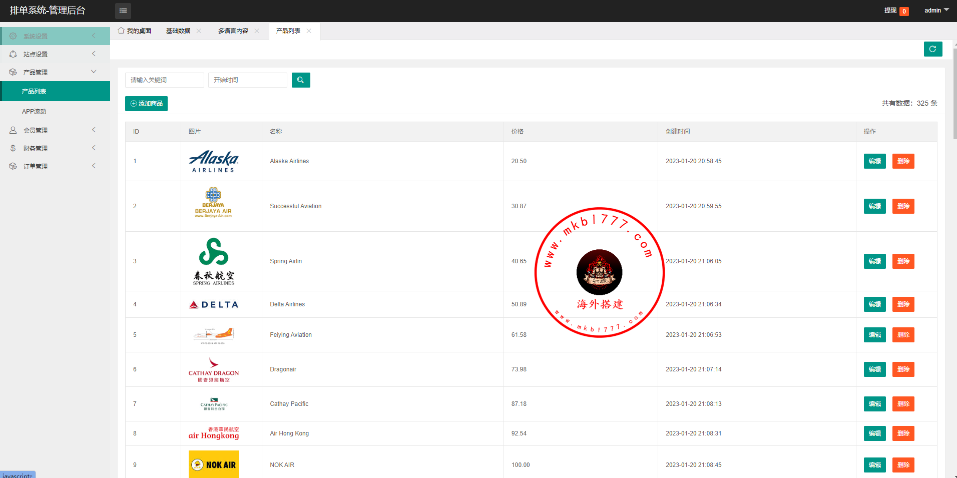Click the 添加商品 button

point(146,104)
